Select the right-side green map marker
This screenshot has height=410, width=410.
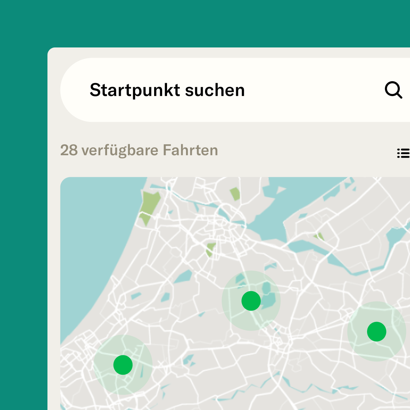coord(376,332)
